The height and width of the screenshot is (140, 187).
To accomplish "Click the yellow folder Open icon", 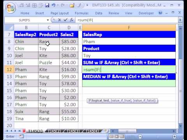I will (72, 5).
